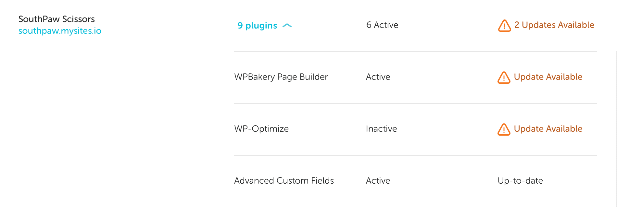
Task: Click Active status for WPBakery Page Builder
Action: coord(378,77)
